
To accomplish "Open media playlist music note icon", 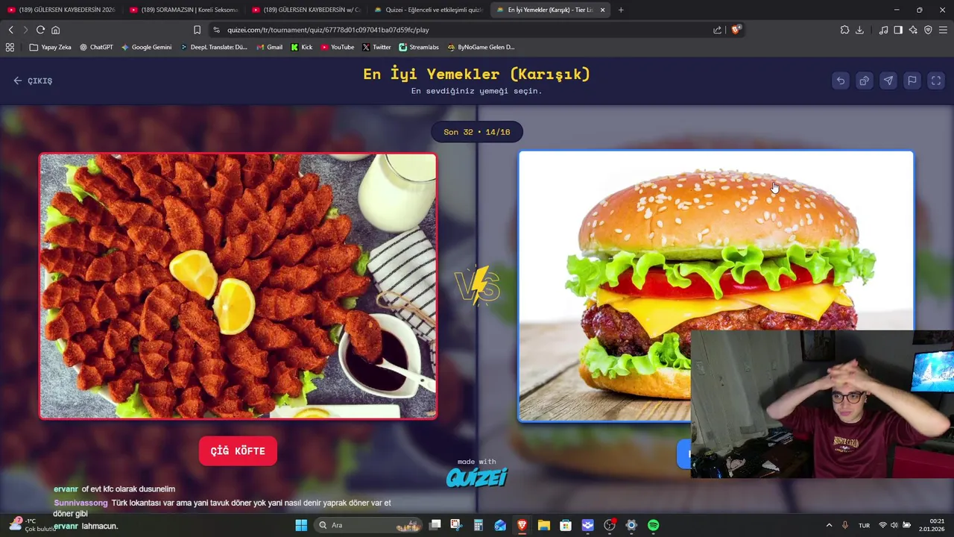I will tap(883, 30).
